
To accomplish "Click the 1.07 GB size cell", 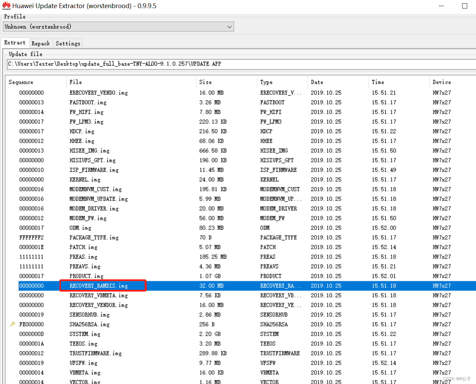I will (x=210, y=276).
